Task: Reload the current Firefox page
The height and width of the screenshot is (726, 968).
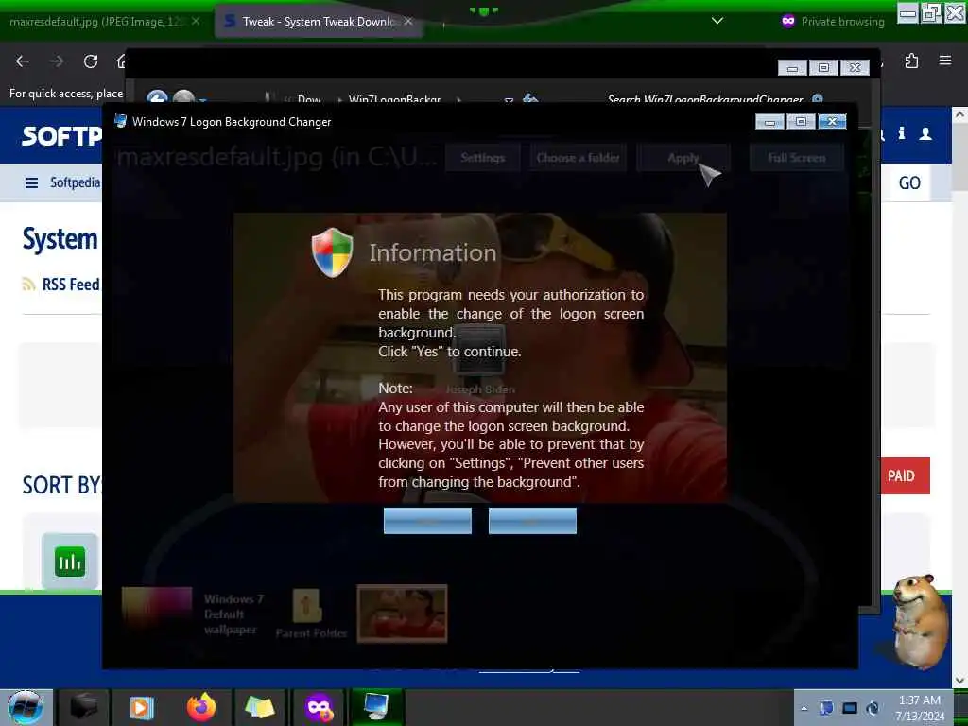Action: tap(91, 61)
